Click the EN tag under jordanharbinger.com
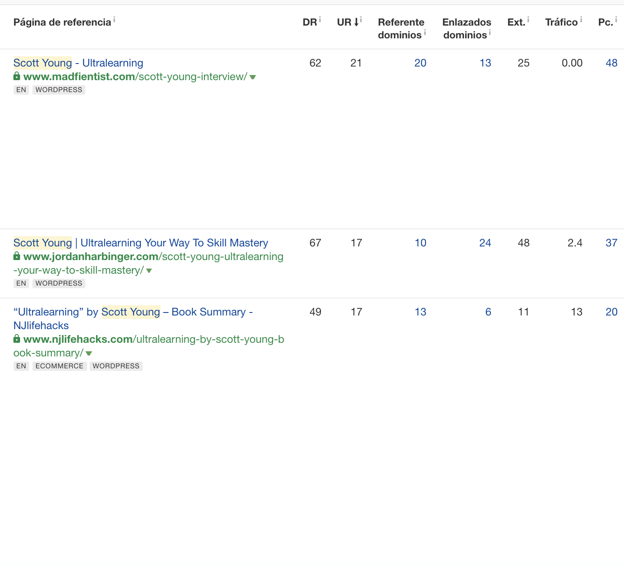The image size is (624, 567). pos(21,283)
